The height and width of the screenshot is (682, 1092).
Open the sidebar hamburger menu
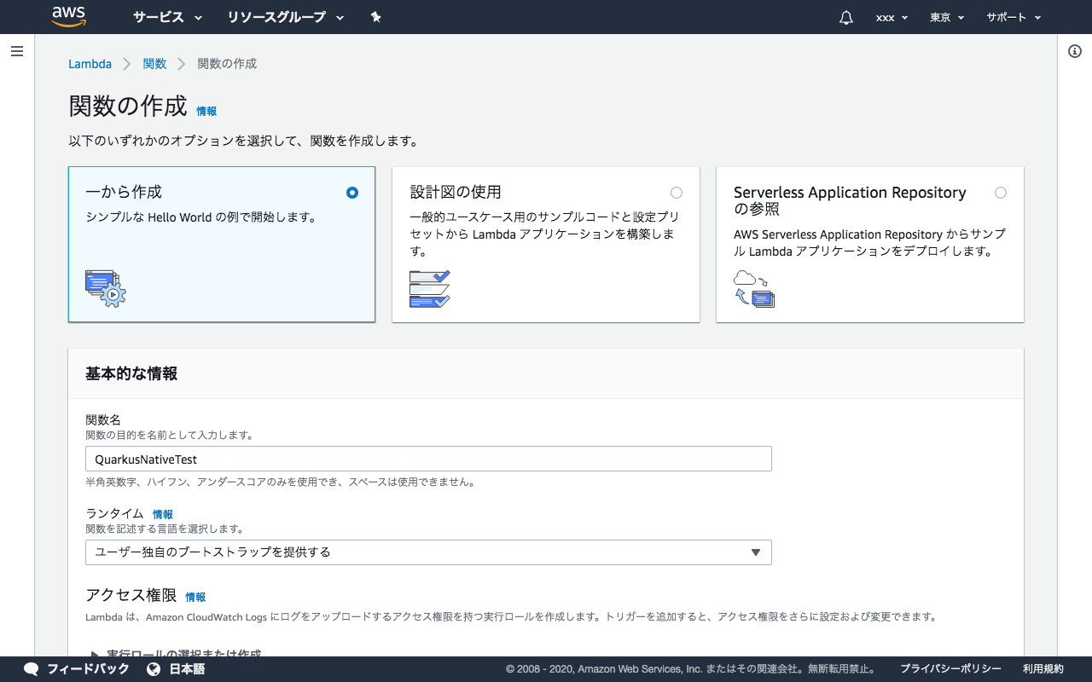point(17,51)
